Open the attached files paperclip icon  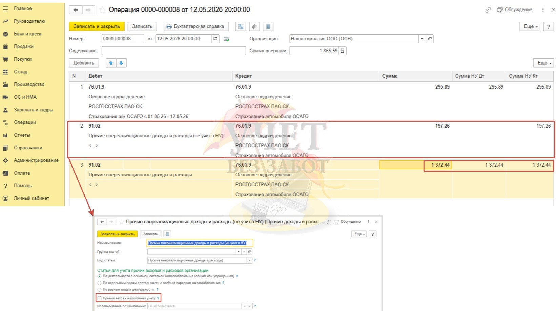click(254, 26)
